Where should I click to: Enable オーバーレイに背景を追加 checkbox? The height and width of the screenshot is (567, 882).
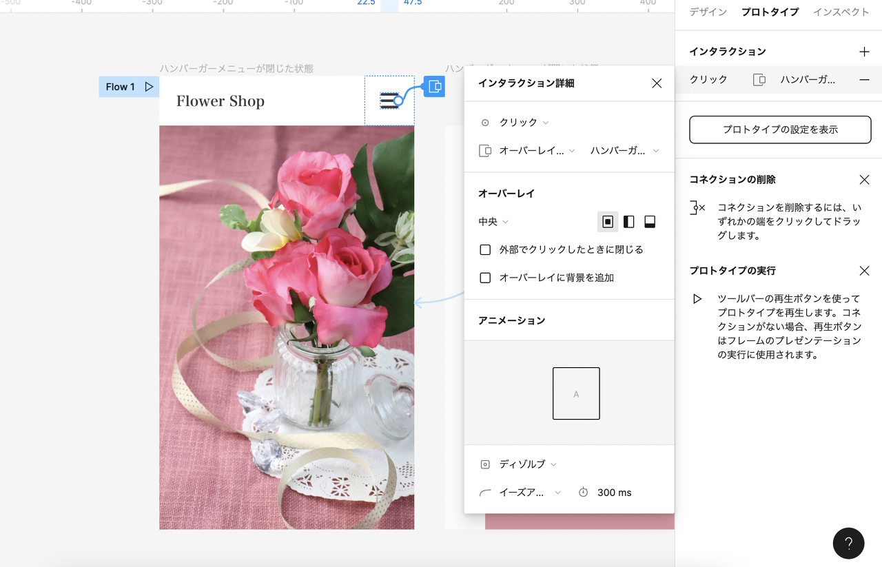click(485, 278)
